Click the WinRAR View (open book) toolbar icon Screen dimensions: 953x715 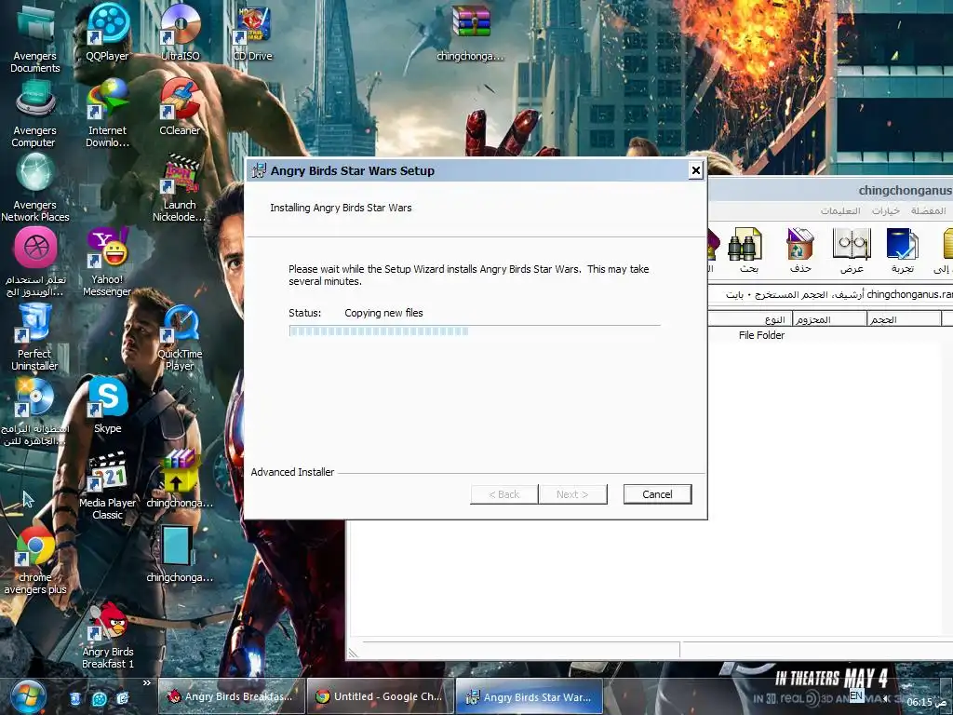tap(852, 250)
